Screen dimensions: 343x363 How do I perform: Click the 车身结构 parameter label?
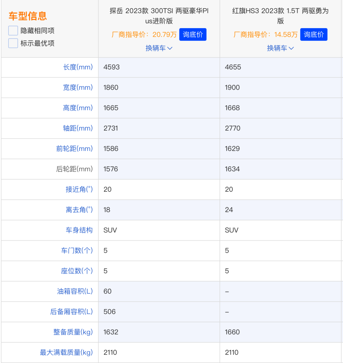[x=79, y=230]
